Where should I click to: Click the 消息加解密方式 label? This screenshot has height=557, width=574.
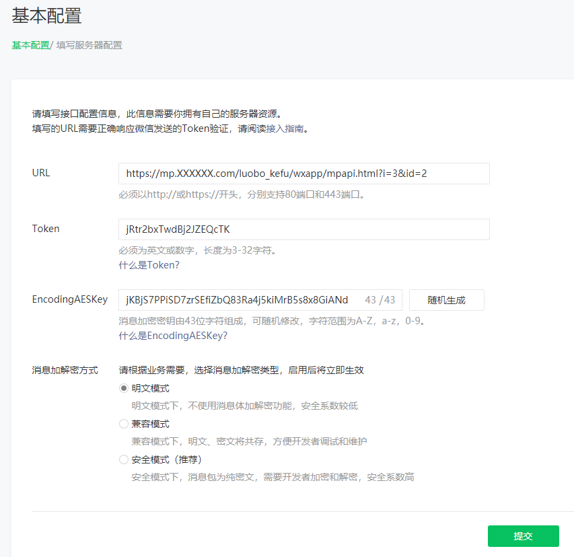point(65,370)
